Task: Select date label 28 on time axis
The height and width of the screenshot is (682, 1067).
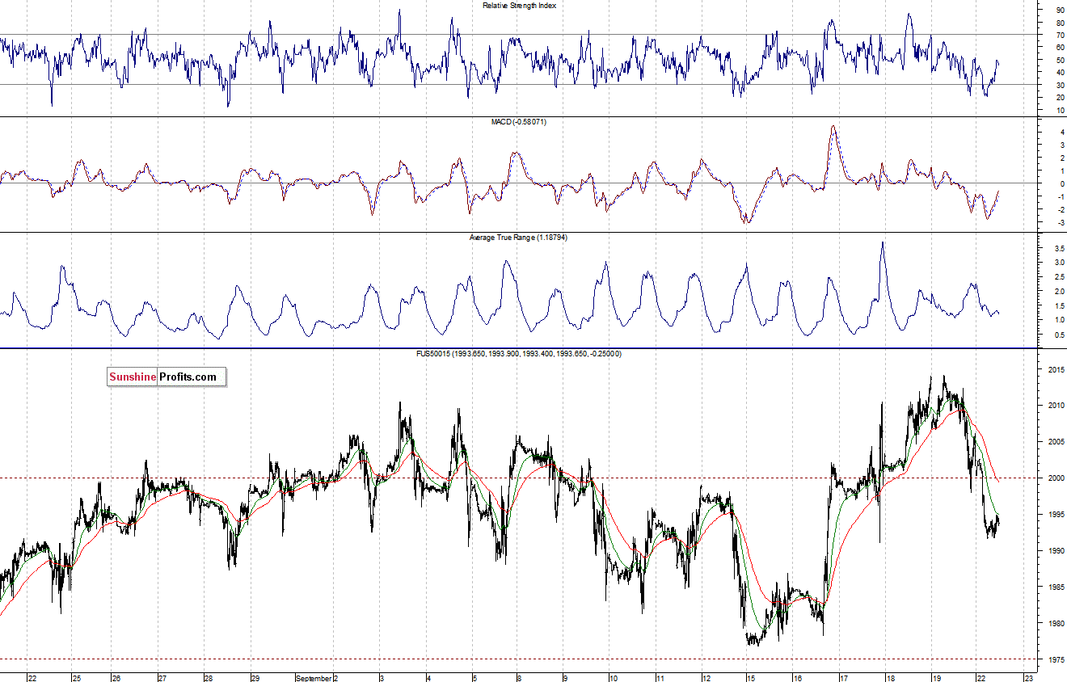Action: click(x=209, y=678)
